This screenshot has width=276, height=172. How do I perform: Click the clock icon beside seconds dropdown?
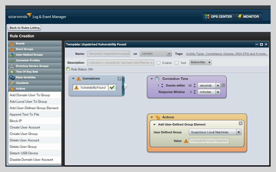[x=223, y=85]
